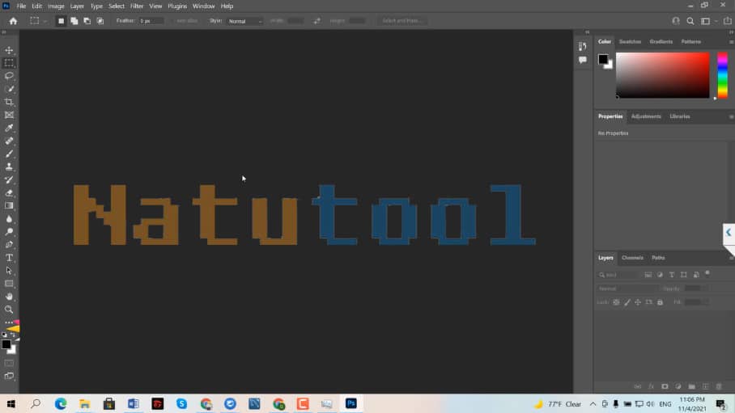Select the Lasso tool

9,76
